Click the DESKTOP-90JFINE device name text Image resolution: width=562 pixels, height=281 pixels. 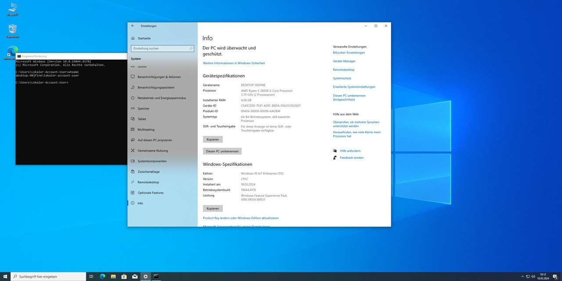(x=253, y=85)
